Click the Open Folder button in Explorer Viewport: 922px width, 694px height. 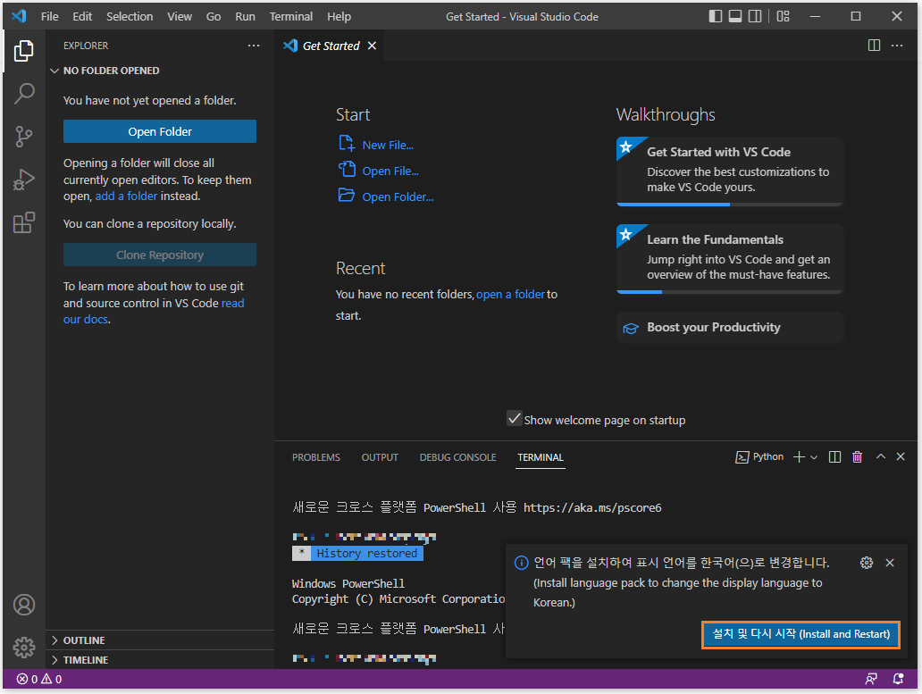tap(160, 131)
